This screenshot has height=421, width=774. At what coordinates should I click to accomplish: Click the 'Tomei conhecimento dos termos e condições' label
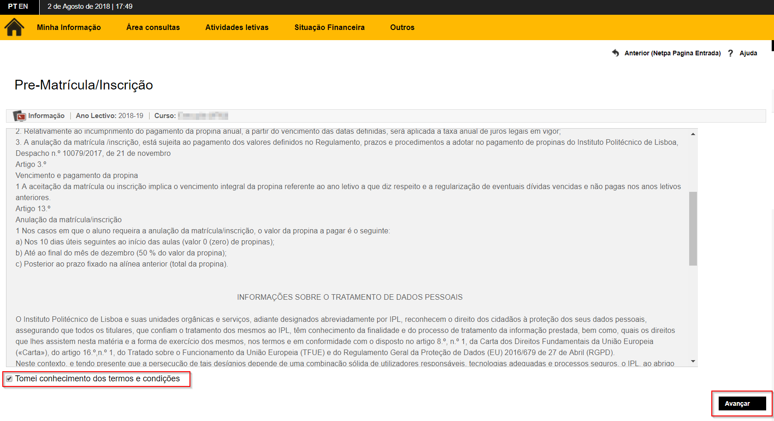[x=98, y=379]
